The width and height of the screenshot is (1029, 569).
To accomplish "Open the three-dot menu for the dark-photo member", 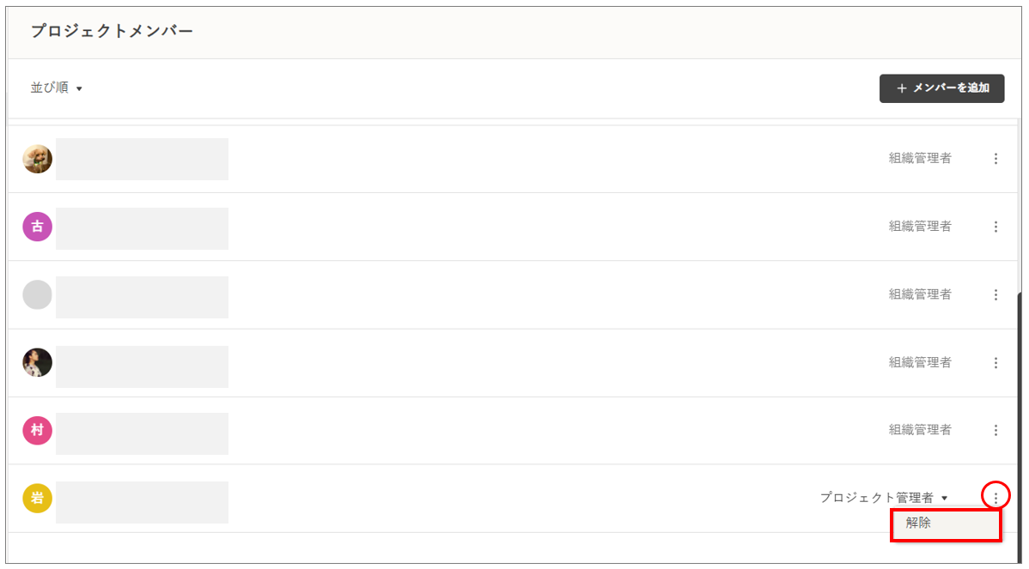I will pyautogui.click(x=996, y=362).
